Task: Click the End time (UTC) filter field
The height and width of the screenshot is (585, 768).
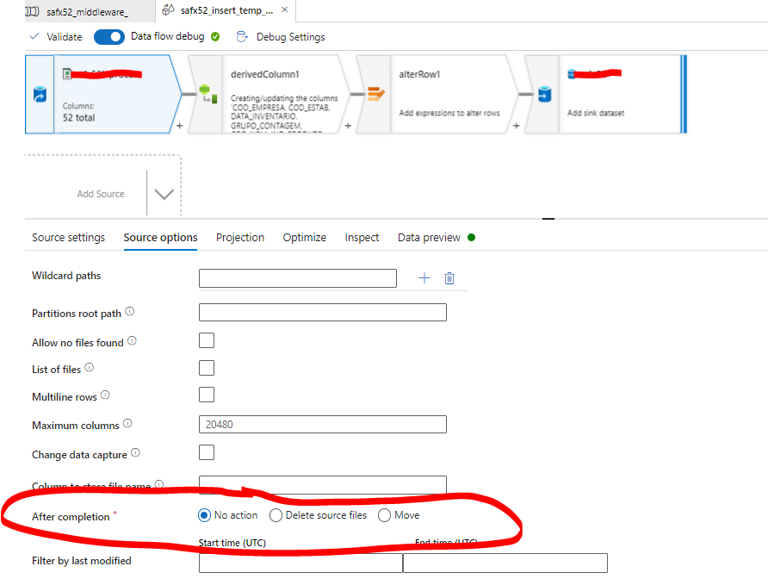Action: click(505, 563)
